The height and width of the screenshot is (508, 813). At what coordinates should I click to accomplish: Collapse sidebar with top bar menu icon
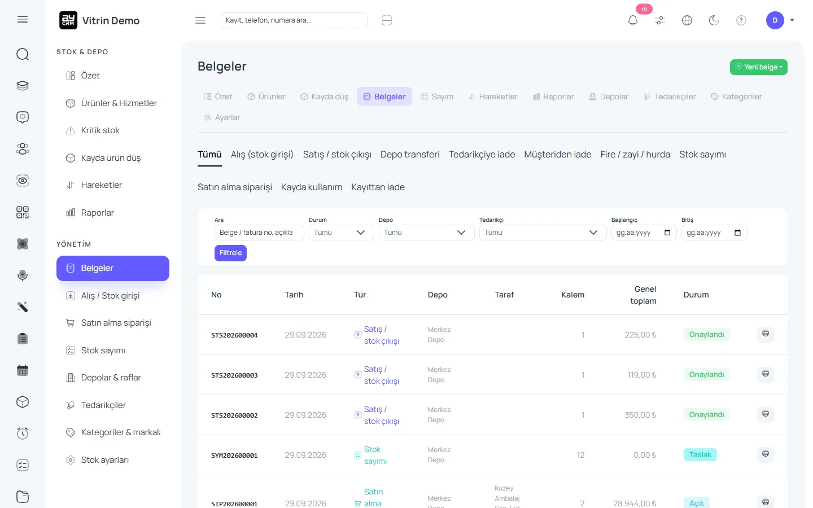200,20
